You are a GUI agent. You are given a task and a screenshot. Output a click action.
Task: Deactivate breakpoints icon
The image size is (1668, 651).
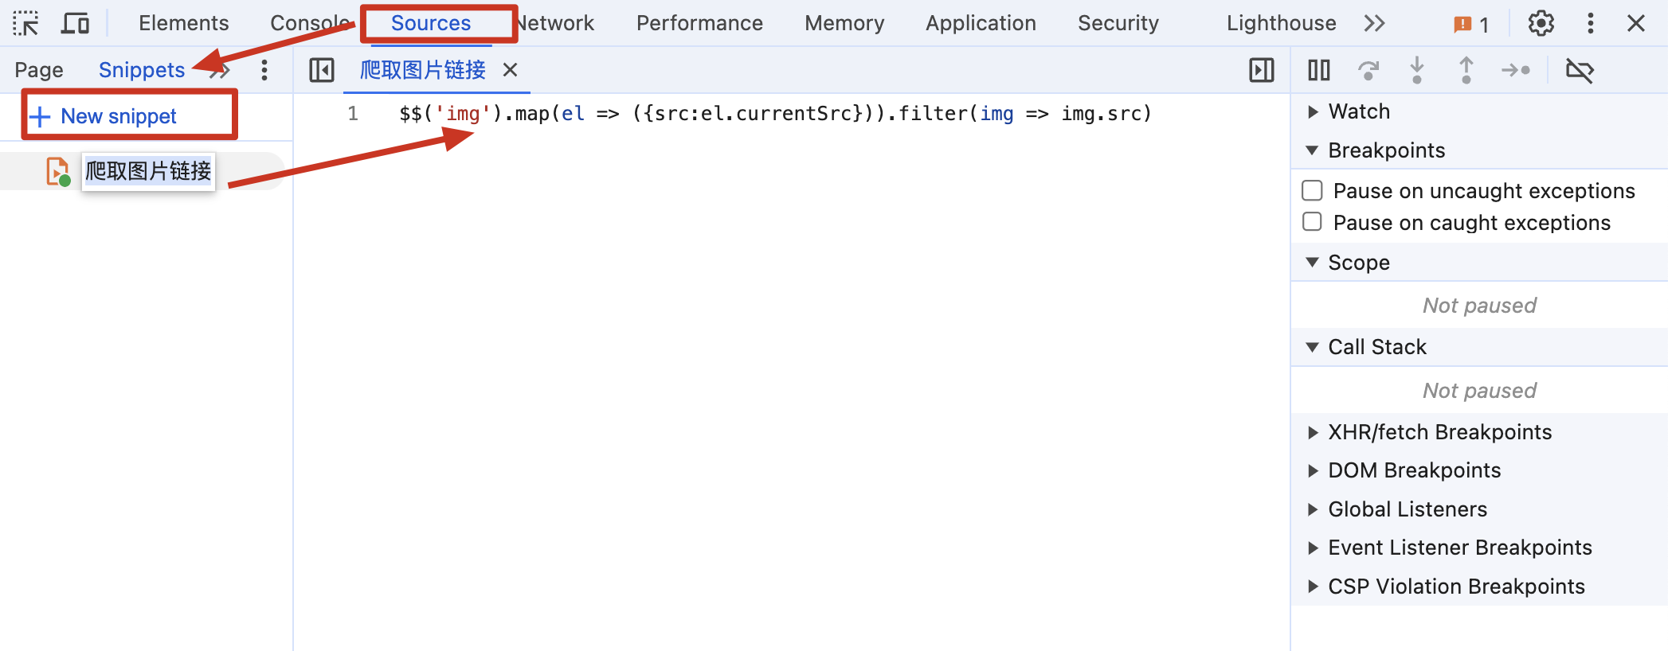tap(1579, 71)
